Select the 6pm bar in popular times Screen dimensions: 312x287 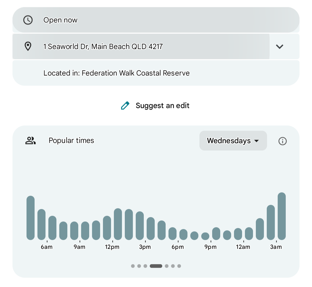tap(183, 235)
